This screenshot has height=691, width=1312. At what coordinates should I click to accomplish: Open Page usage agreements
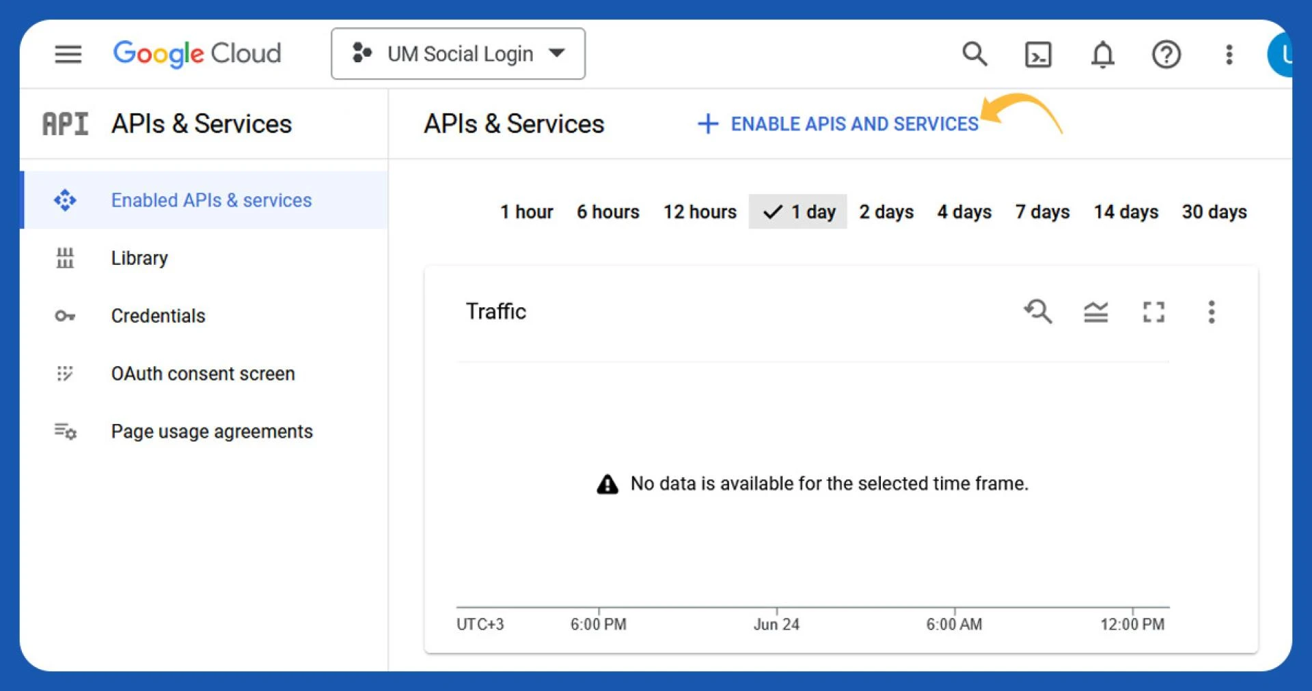click(x=205, y=432)
